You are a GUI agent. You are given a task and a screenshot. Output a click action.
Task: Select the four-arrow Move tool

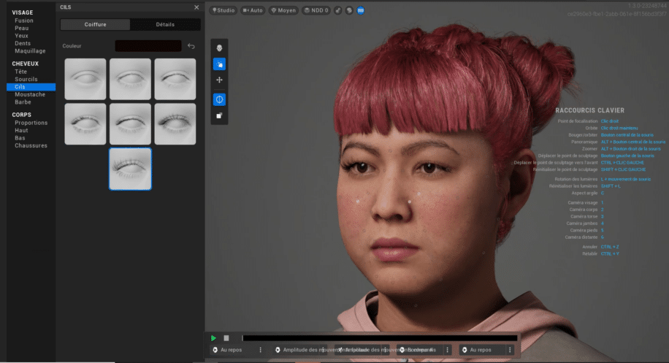coord(219,80)
